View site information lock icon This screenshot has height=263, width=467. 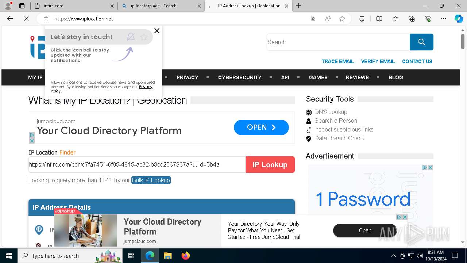click(x=46, y=19)
